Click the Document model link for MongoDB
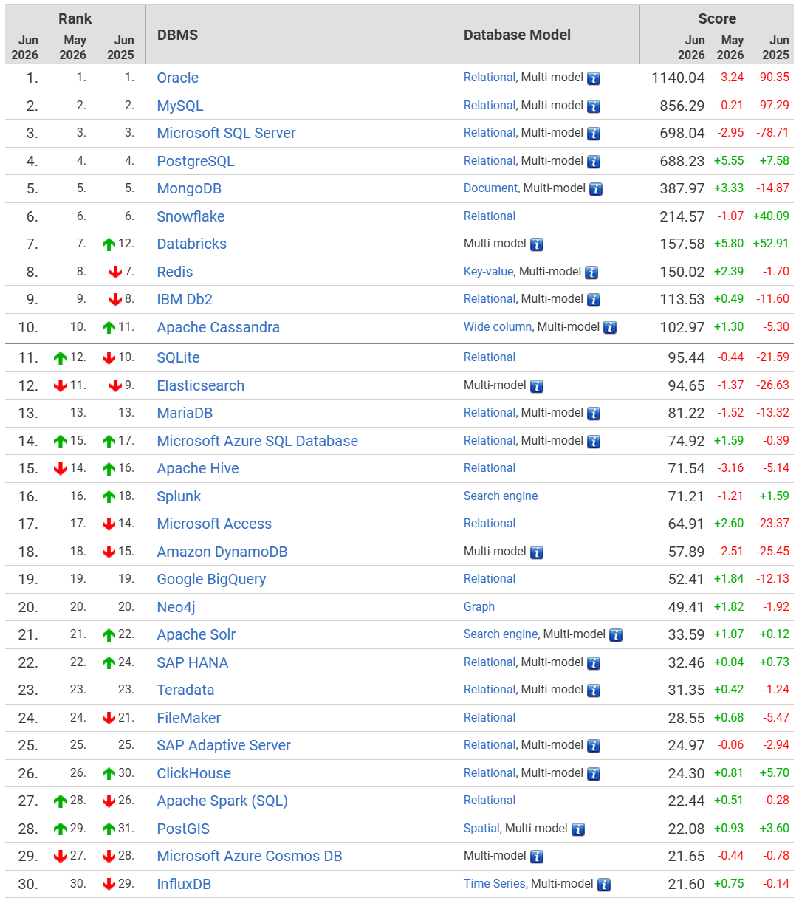 [490, 188]
